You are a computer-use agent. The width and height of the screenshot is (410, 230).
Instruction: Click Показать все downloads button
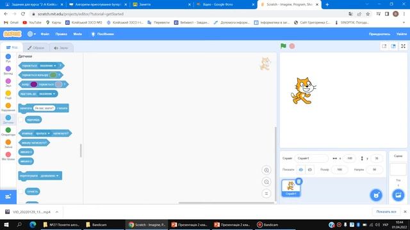tap(386, 211)
